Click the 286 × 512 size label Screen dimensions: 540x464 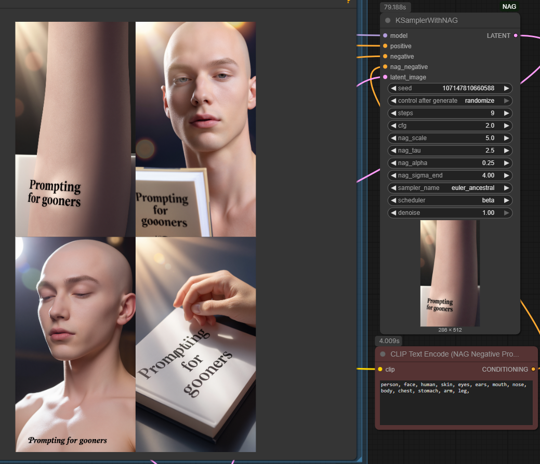[450, 330]
